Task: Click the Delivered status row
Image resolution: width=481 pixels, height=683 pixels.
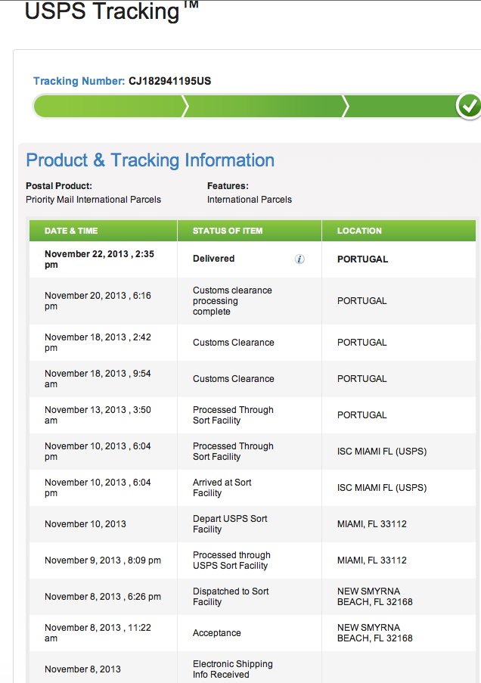Action: (x=253, y=259)
